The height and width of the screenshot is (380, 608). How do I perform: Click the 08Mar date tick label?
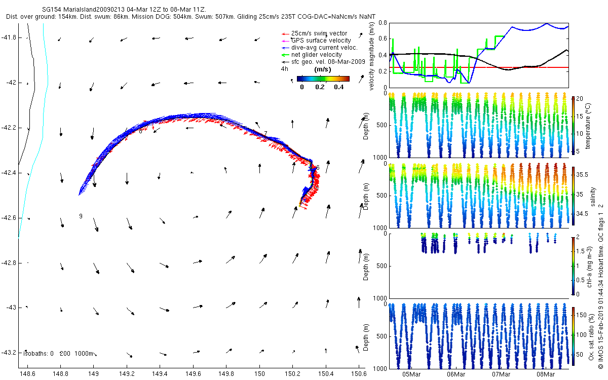pyautogui.click(x=546, y=374)
